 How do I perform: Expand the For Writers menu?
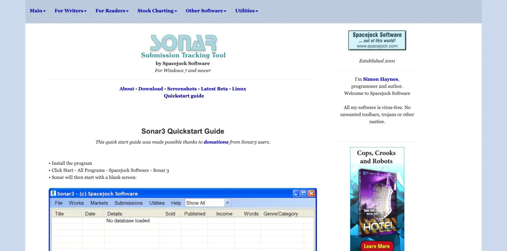71,11
